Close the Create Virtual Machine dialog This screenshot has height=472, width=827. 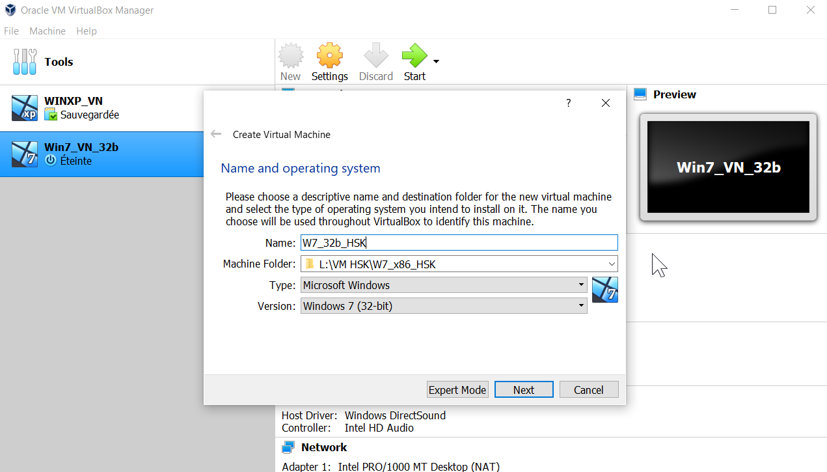tap(606, 103)
